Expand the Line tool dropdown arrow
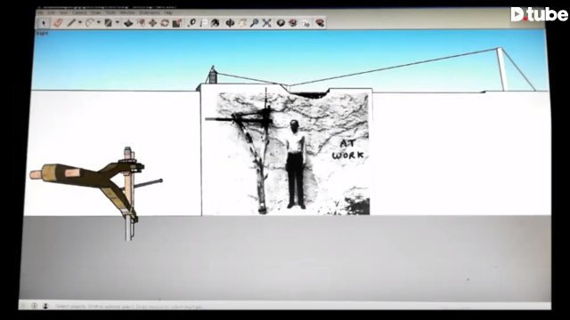This screenshot has height=320, width=570. (x=79, y=23)
